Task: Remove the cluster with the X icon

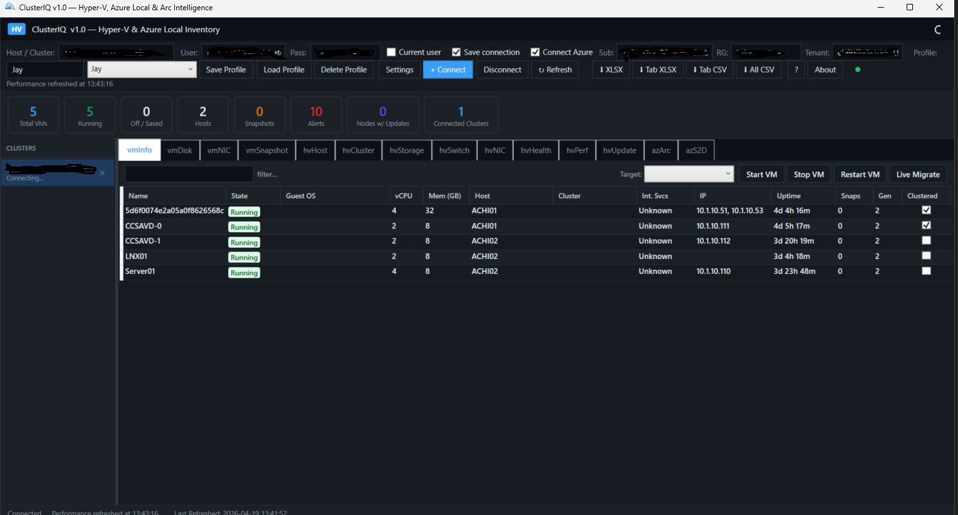Action: (x=102, y=173)
